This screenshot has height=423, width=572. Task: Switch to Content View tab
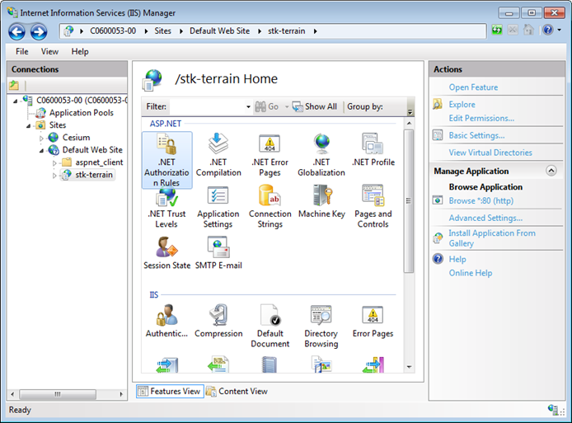point(237,391)
